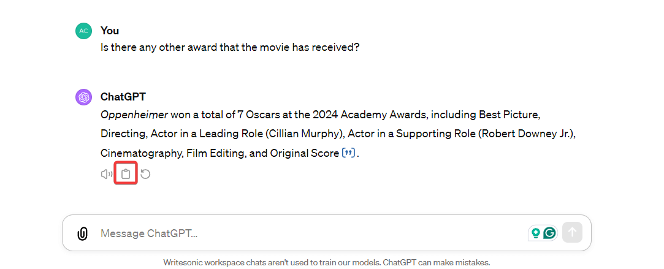Image resolution: width=664 pixels, height=269 pixels.
Task: Click "ChatGPT can make mistakes" footer text
Action: coord(437,262)
